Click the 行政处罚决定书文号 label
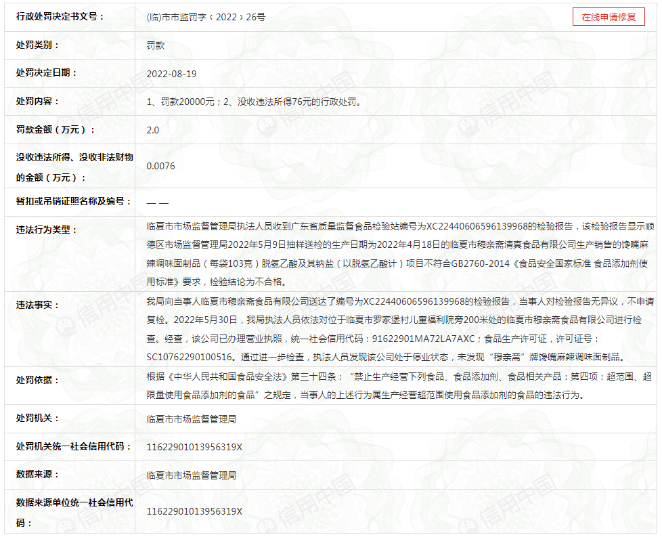Image resolution: width=662 pixels, height=539 pixels. tap(60, 17)
